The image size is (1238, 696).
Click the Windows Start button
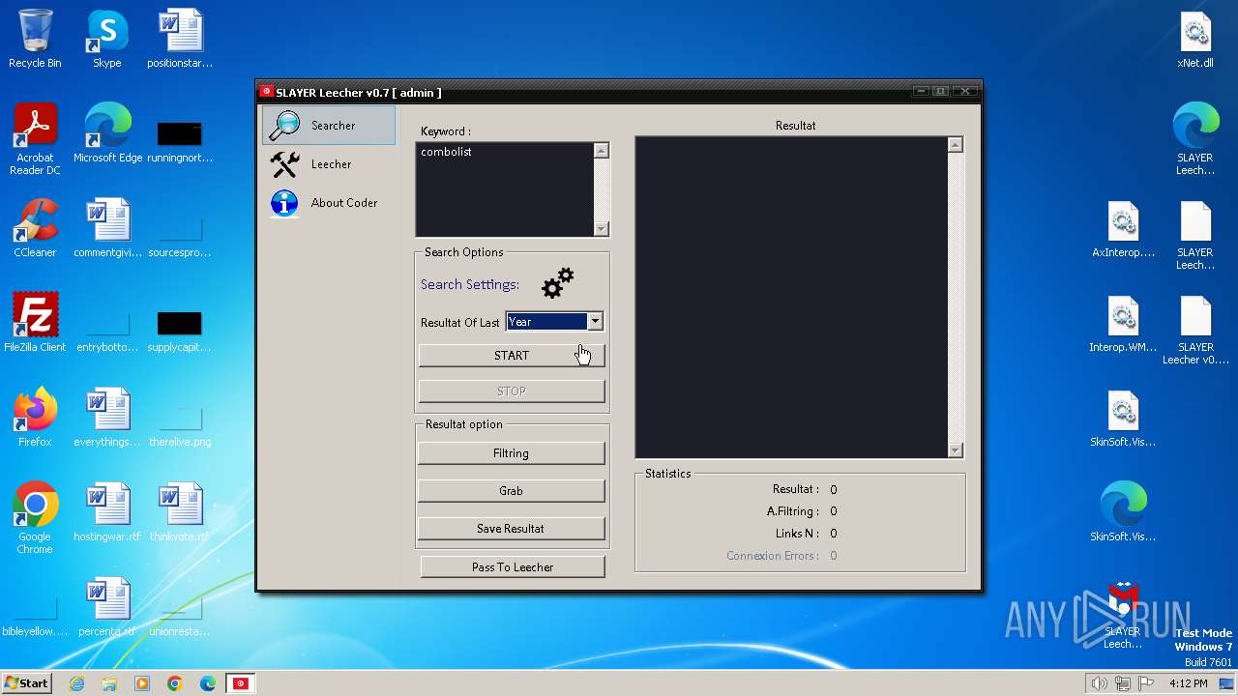tap(27, 682)
